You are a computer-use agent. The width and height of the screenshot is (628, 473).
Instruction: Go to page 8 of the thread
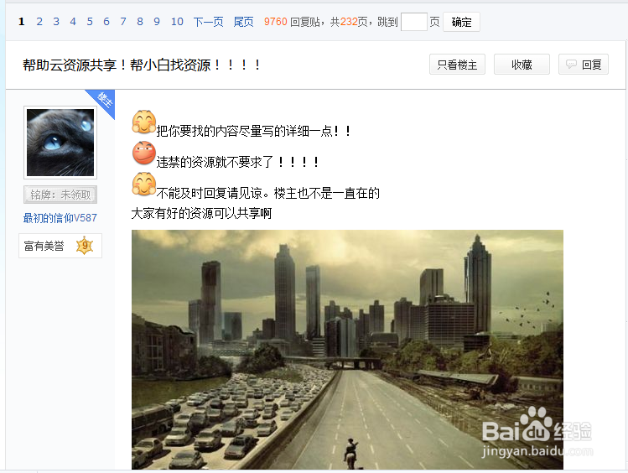click(140, 22)
